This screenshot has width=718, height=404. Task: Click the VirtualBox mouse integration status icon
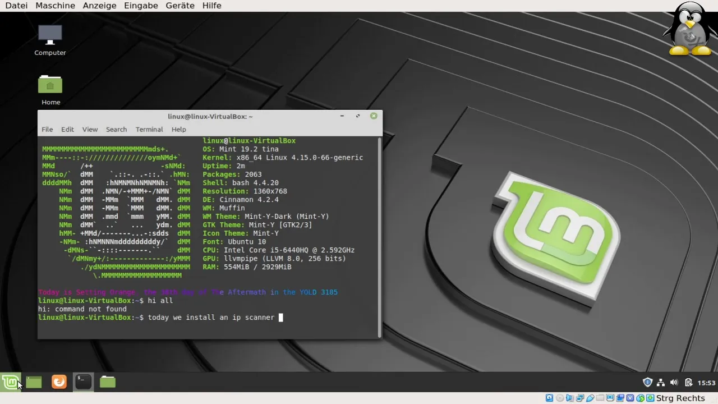coord(640,398)
